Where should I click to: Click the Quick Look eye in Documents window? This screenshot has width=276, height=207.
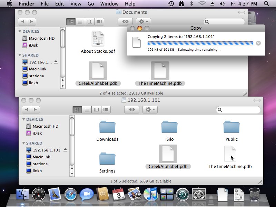click(125, 22)
